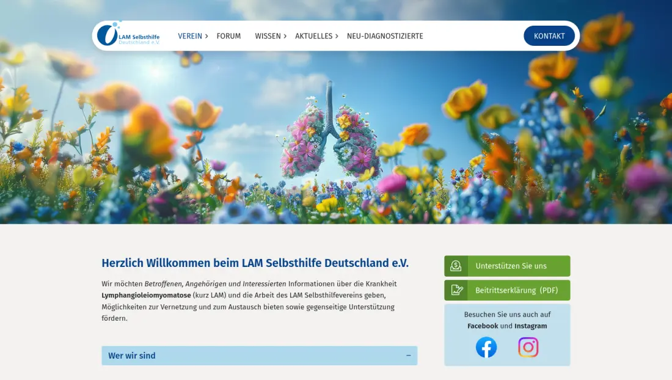Click the LAM Selbsthilfe Deutschland logo

click(x=128, y=35)
